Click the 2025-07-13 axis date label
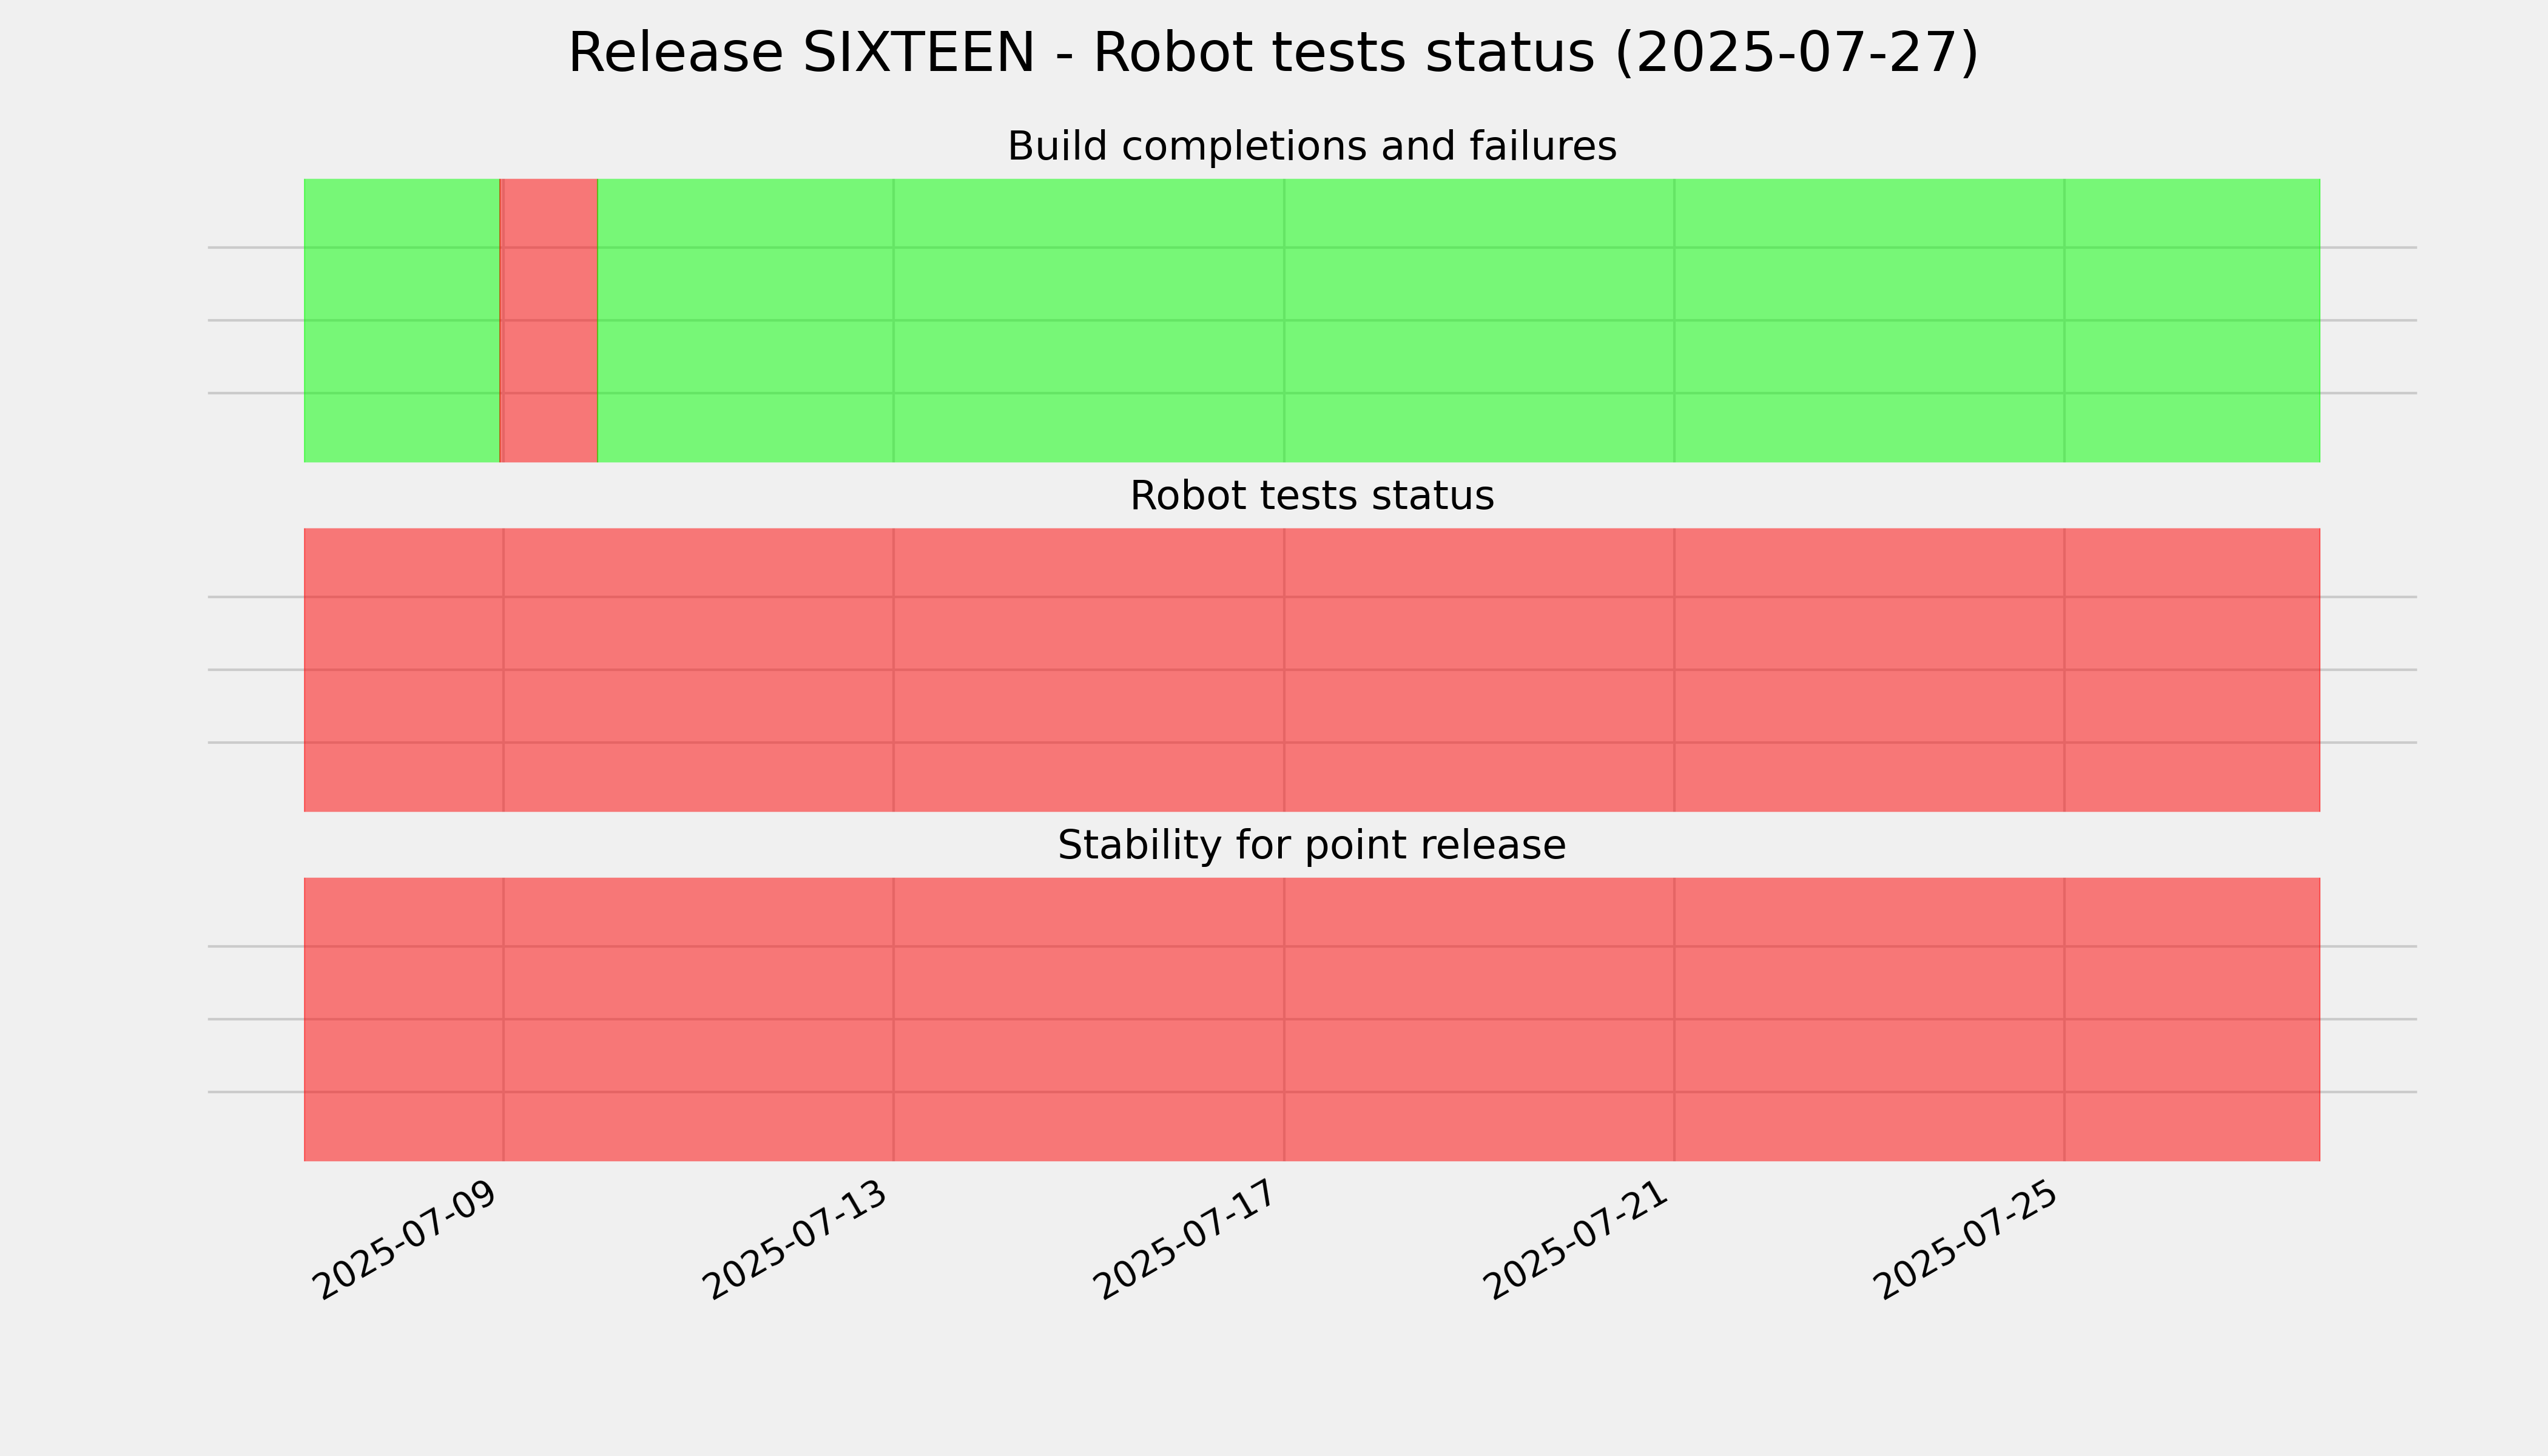Viewport: 2548px width, 1456px height. 796,1241
